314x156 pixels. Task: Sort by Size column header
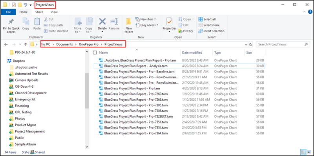click(x=249, y=53)
